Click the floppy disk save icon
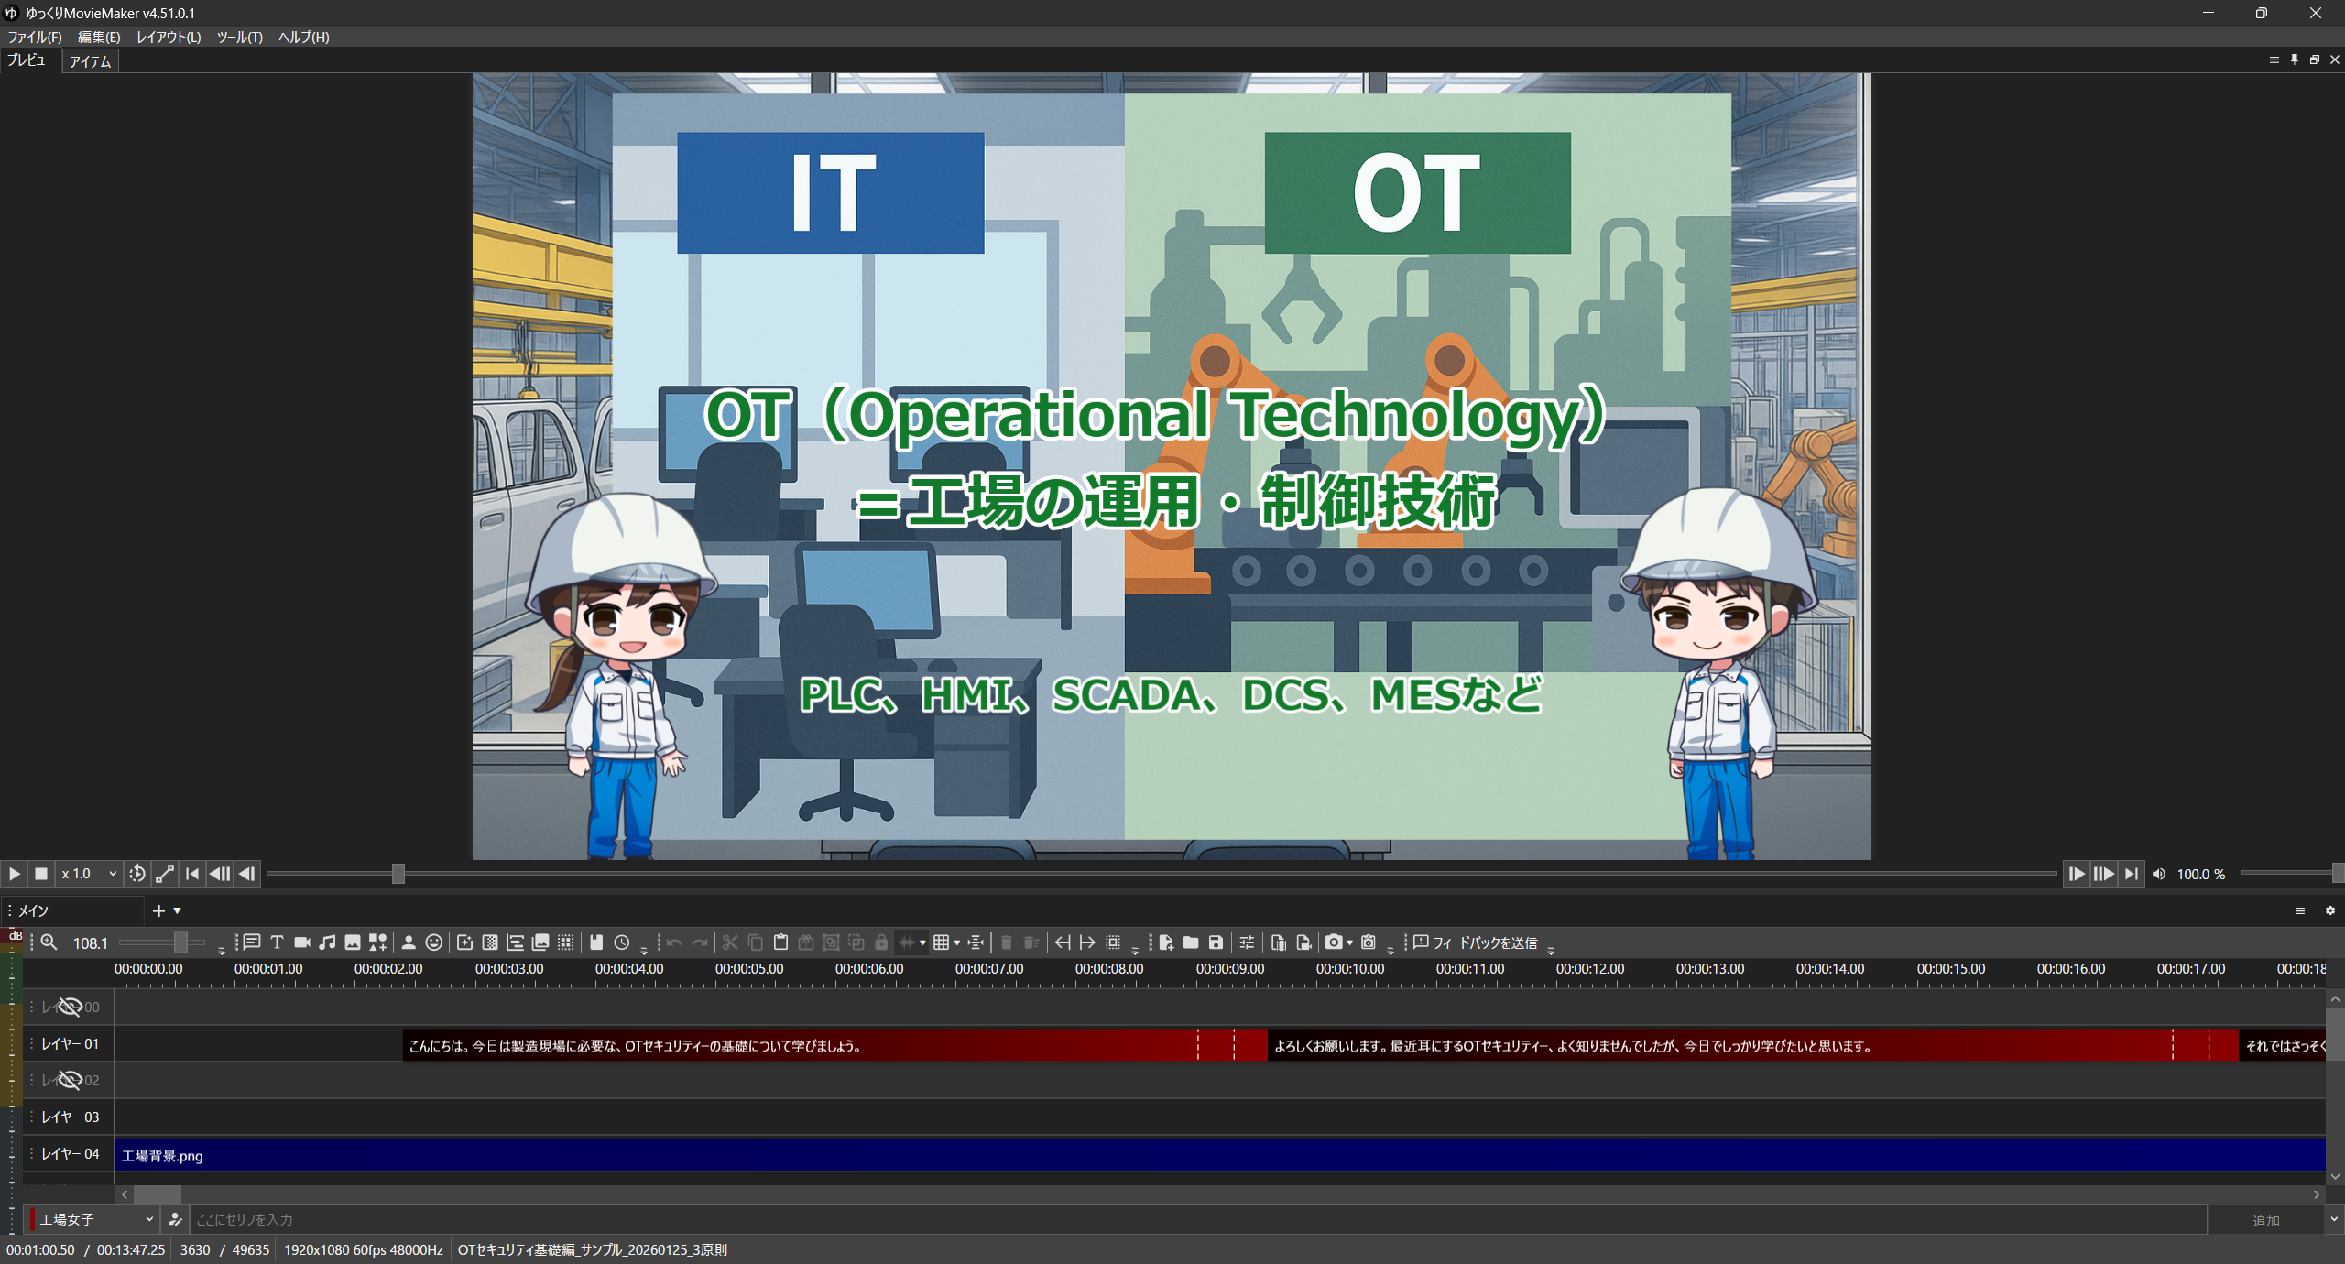 click(x=1216, y=943)
